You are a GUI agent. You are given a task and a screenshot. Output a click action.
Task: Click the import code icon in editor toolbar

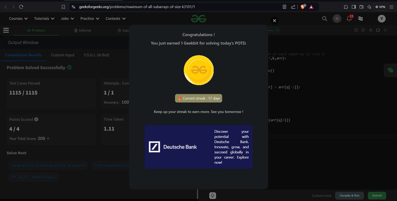(363, 30)
